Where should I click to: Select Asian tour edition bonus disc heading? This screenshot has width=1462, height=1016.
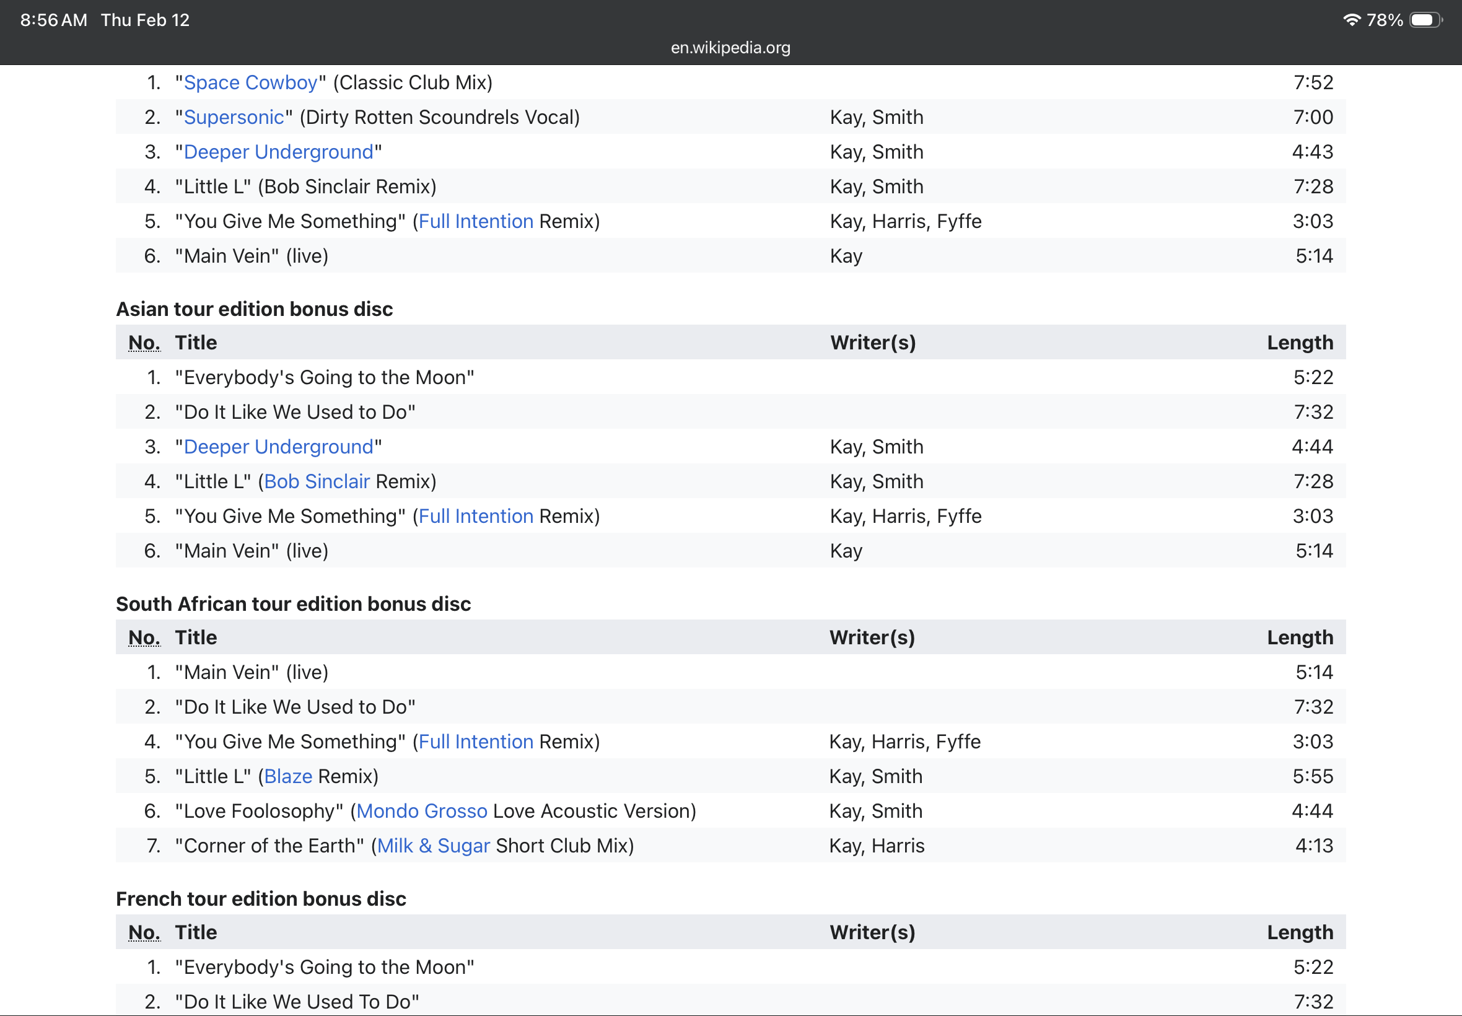pos(254,309)
